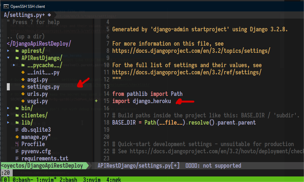Screen dimensions: 304x182
Task: Click the OpenSSH terminal icon in title bar
Action: click(6, 6)
